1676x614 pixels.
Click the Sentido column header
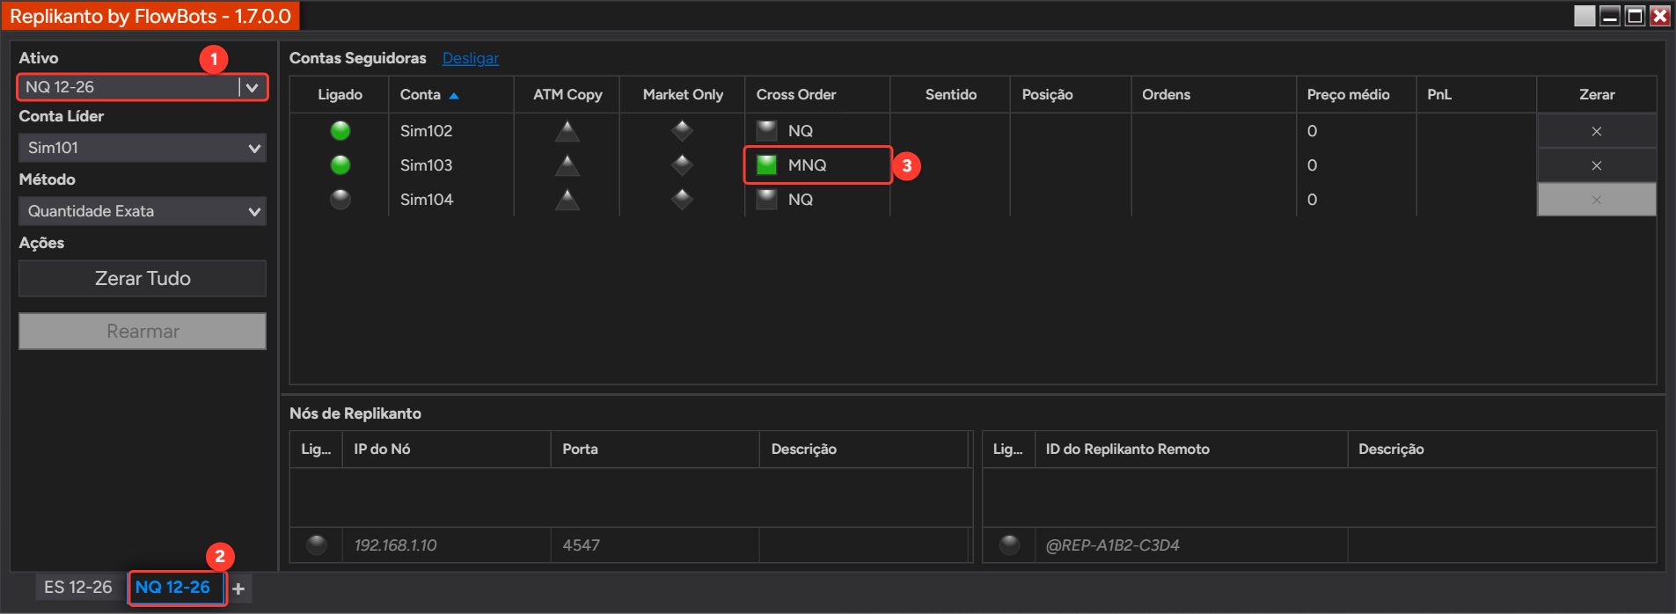(x=951, y=95)
